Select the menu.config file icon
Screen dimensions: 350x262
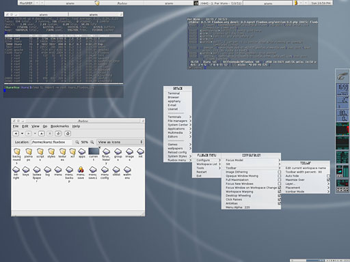click(x=105, y=169)
